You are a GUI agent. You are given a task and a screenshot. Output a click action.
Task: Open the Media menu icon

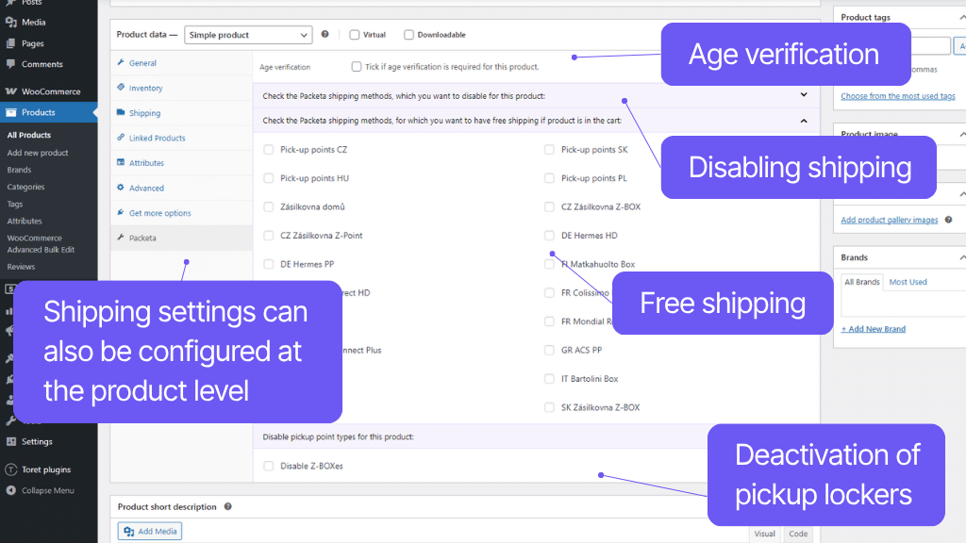[11, 23]
